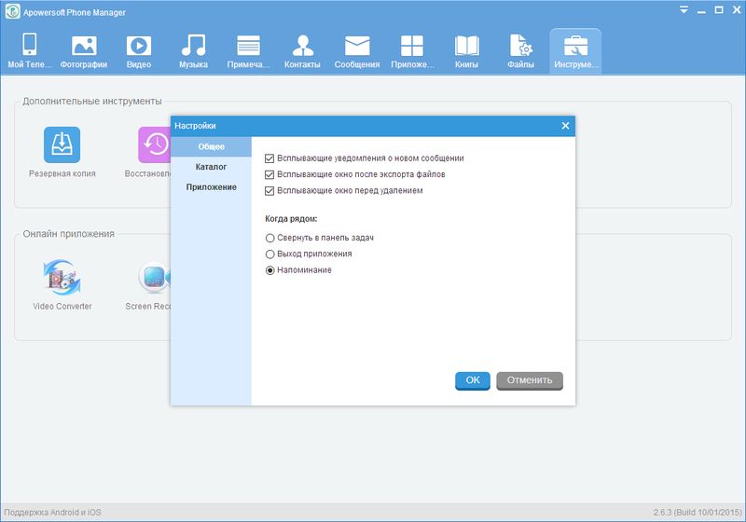
Task: Open the title bar dropdown menu arrow
Action: click(x=684, y=10)
